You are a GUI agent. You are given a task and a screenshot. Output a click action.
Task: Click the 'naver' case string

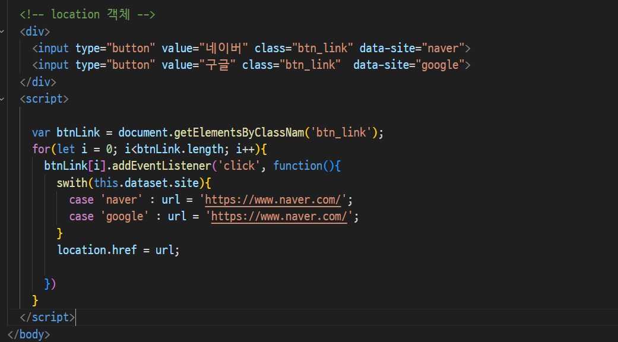click(121, 199)
